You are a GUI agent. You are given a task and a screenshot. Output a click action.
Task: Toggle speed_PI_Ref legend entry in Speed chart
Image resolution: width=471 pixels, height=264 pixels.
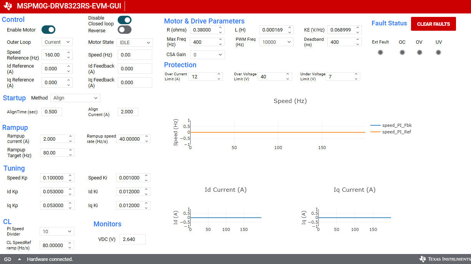click(x=391, y=132)
